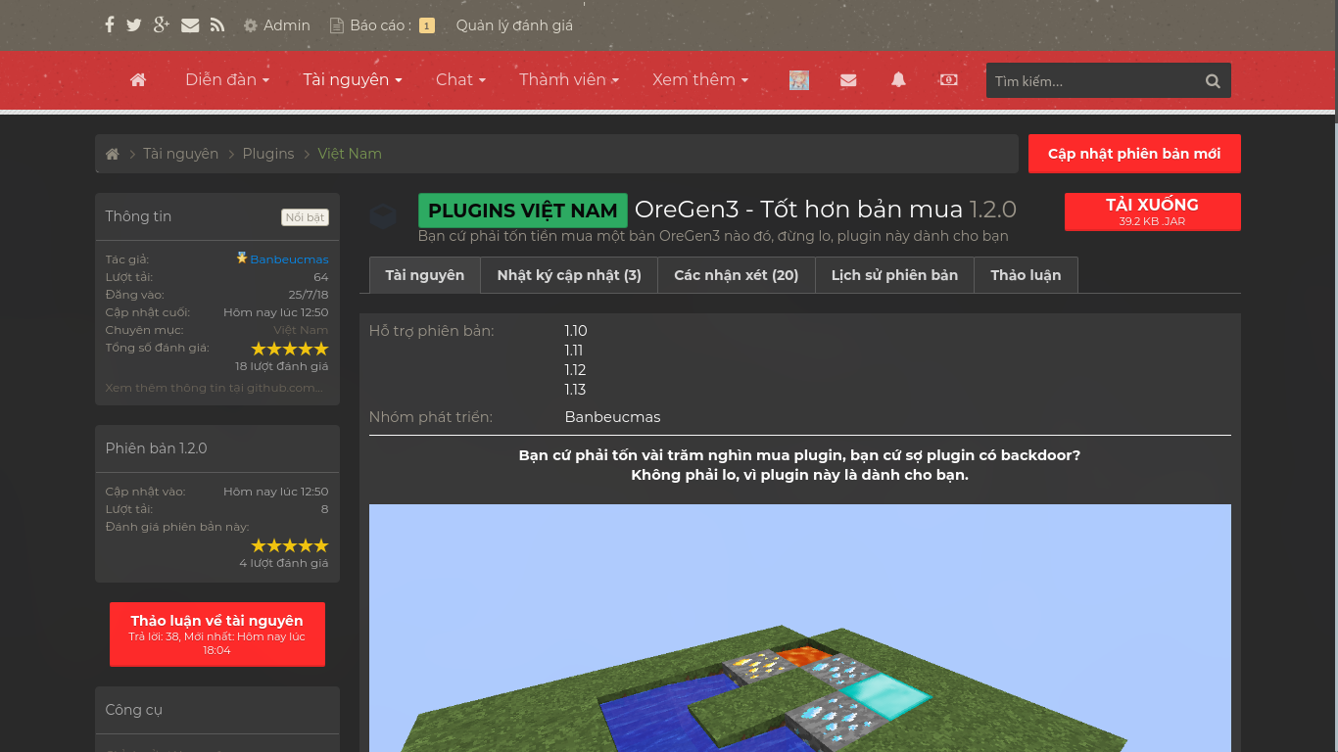This screenshot has width=1338, height=752.
Task: Click Thảo luận về tài nguyên button
Action: click(x=217, y=634)
